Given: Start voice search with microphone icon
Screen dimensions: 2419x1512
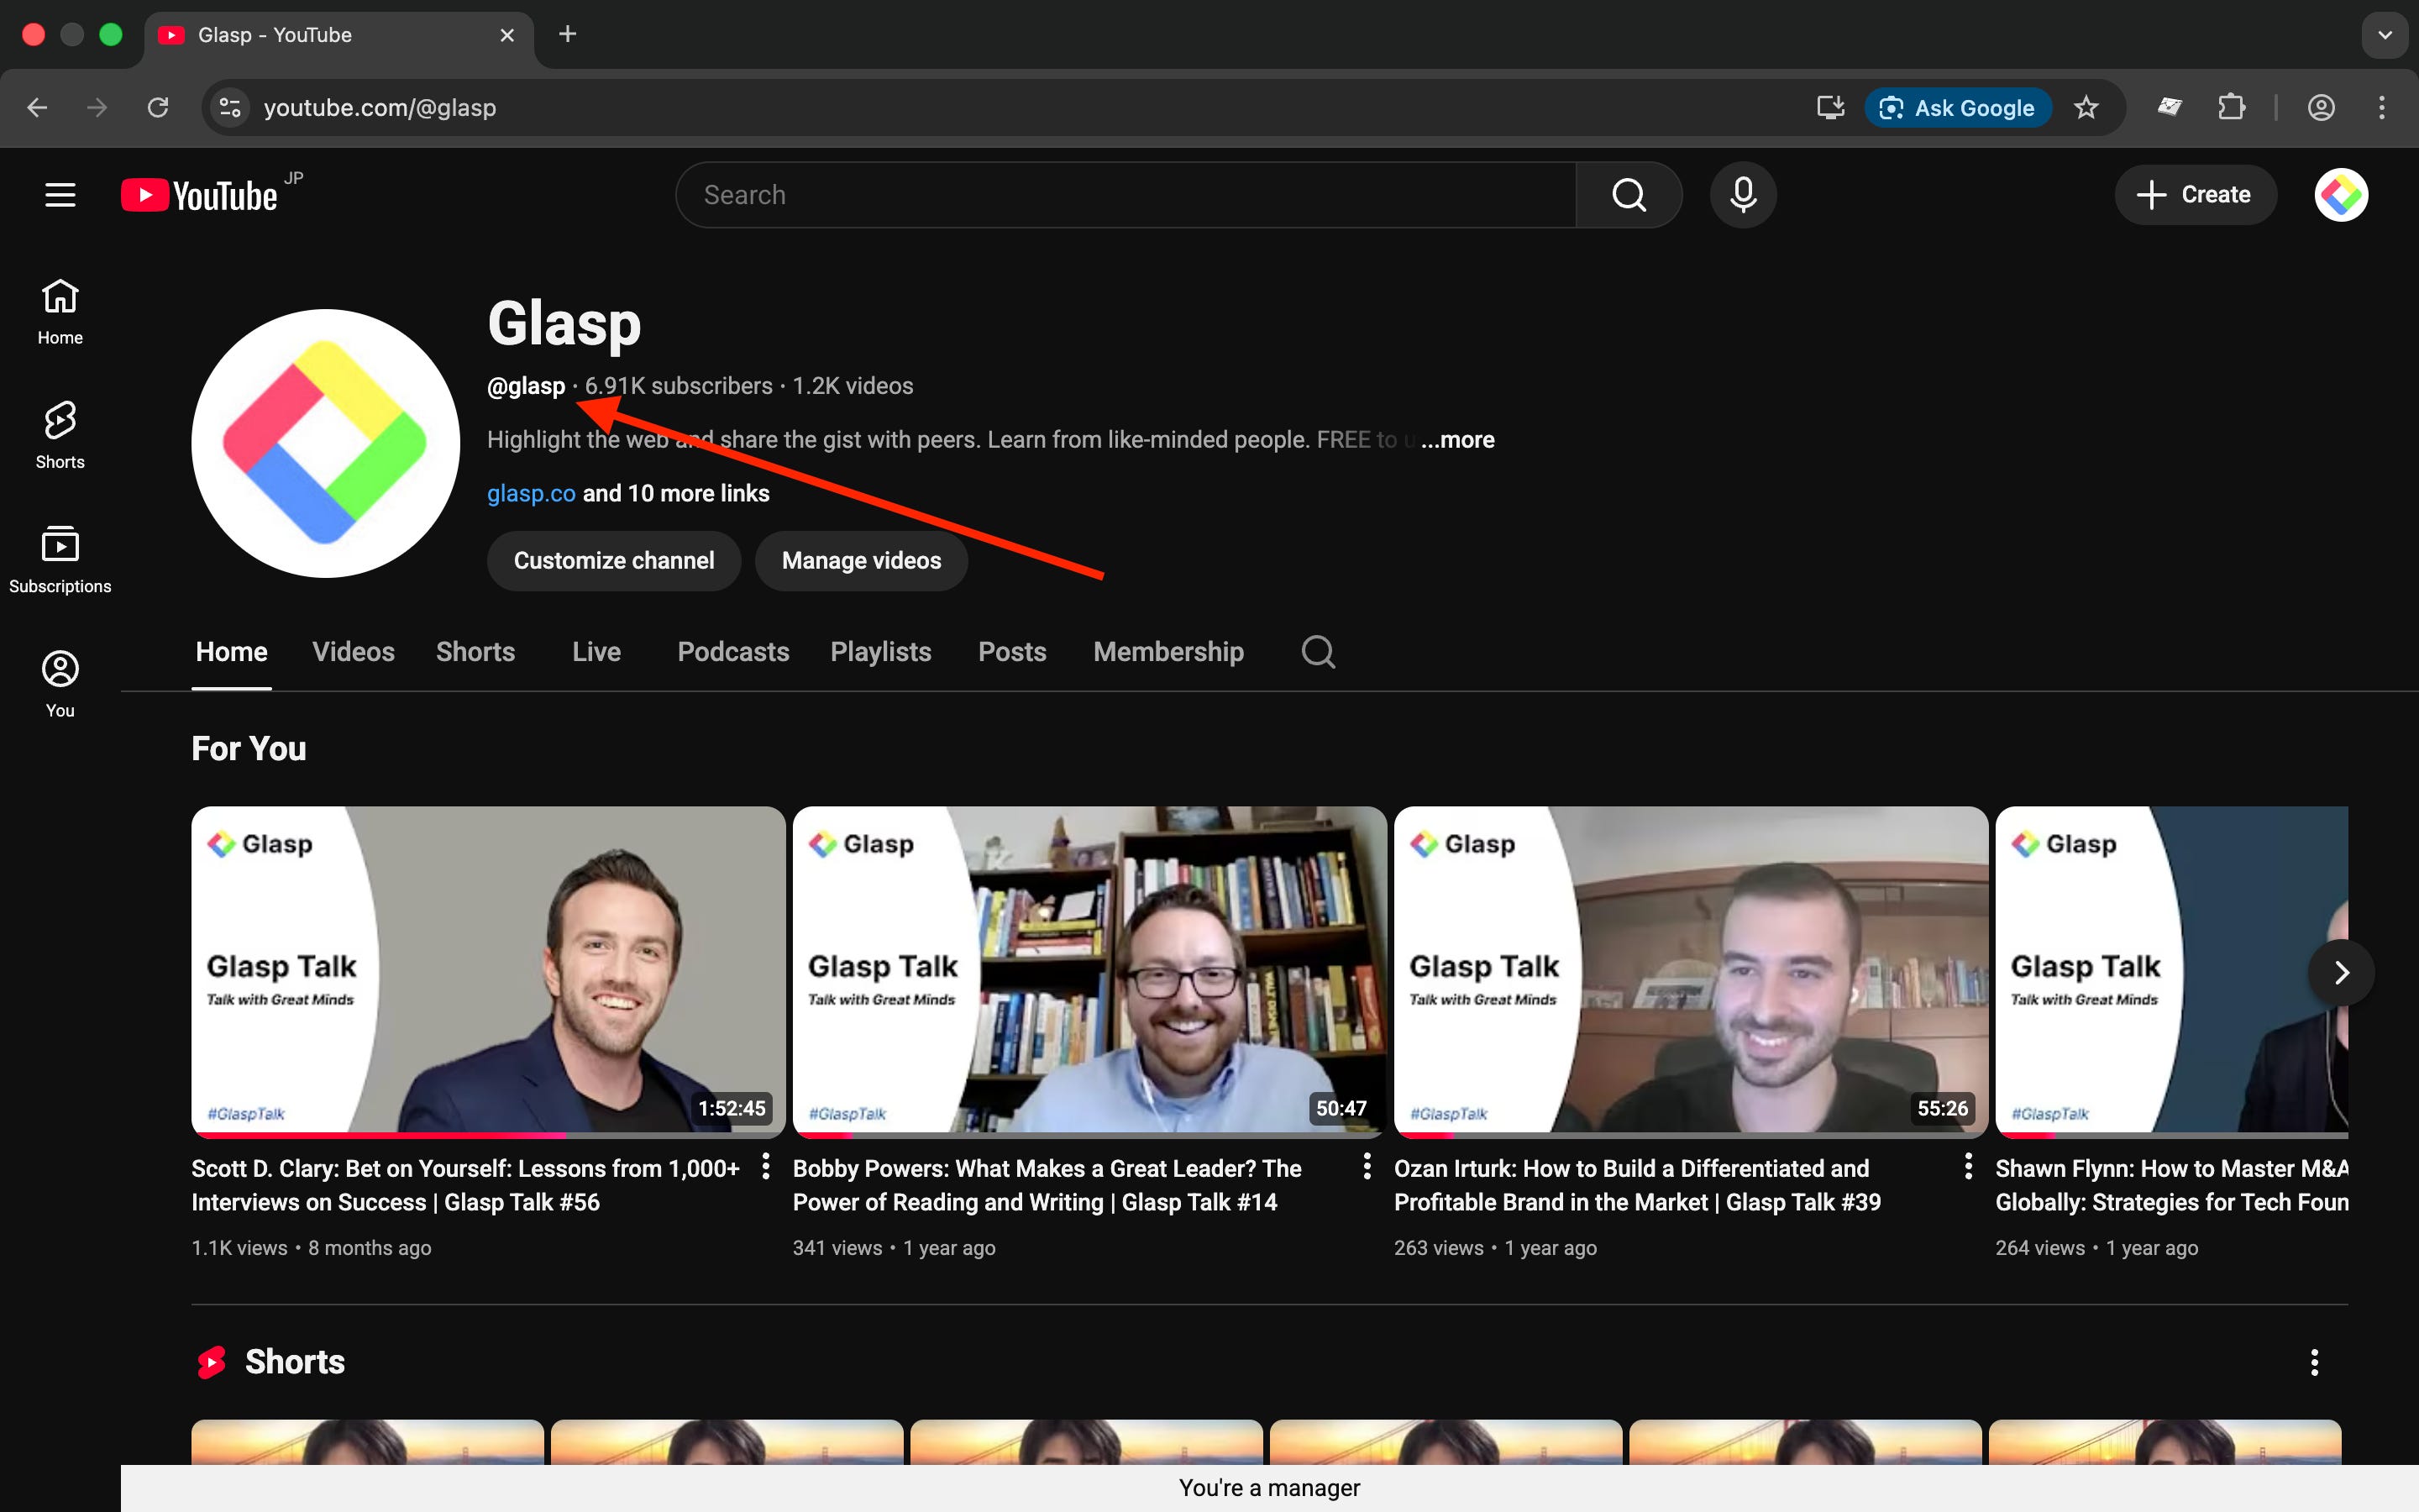Looking at the screenshot, I should coord(1742,195).
